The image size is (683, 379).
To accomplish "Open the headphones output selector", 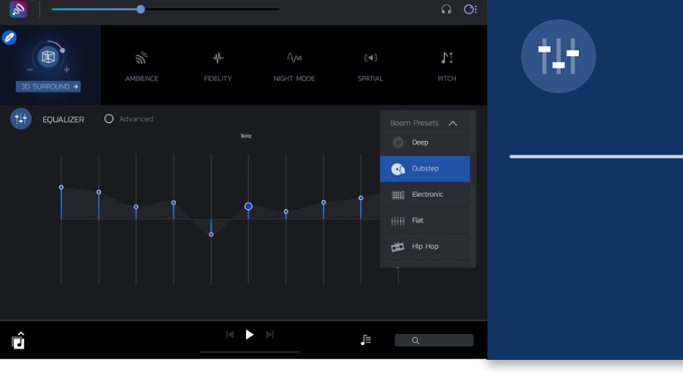I will [x=446, y=9].
